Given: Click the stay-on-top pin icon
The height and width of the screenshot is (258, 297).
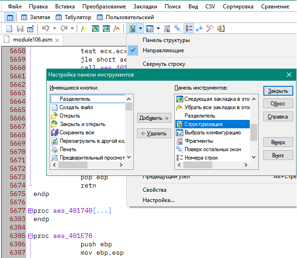Looking at the screenshot, I should click(178, 28).
